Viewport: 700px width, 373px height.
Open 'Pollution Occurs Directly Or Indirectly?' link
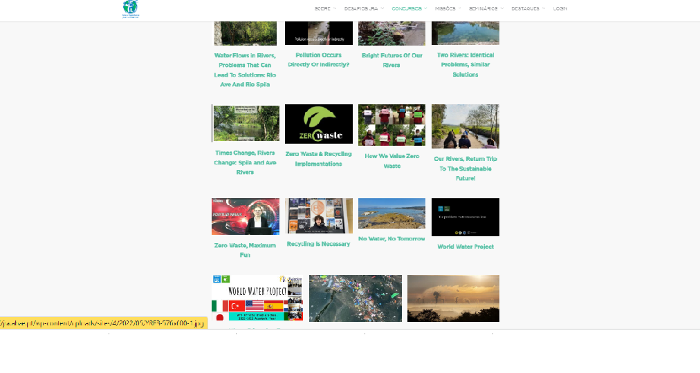[318, 59]
